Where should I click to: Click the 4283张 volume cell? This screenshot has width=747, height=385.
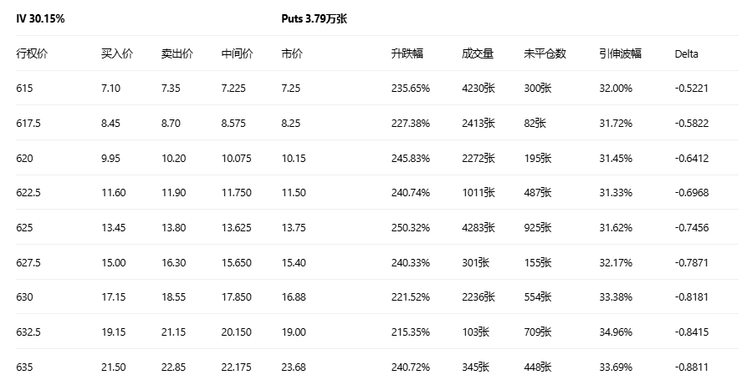(x=478, y=227)
